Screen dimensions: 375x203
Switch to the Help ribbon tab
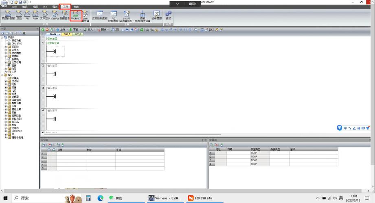(76, 7)
